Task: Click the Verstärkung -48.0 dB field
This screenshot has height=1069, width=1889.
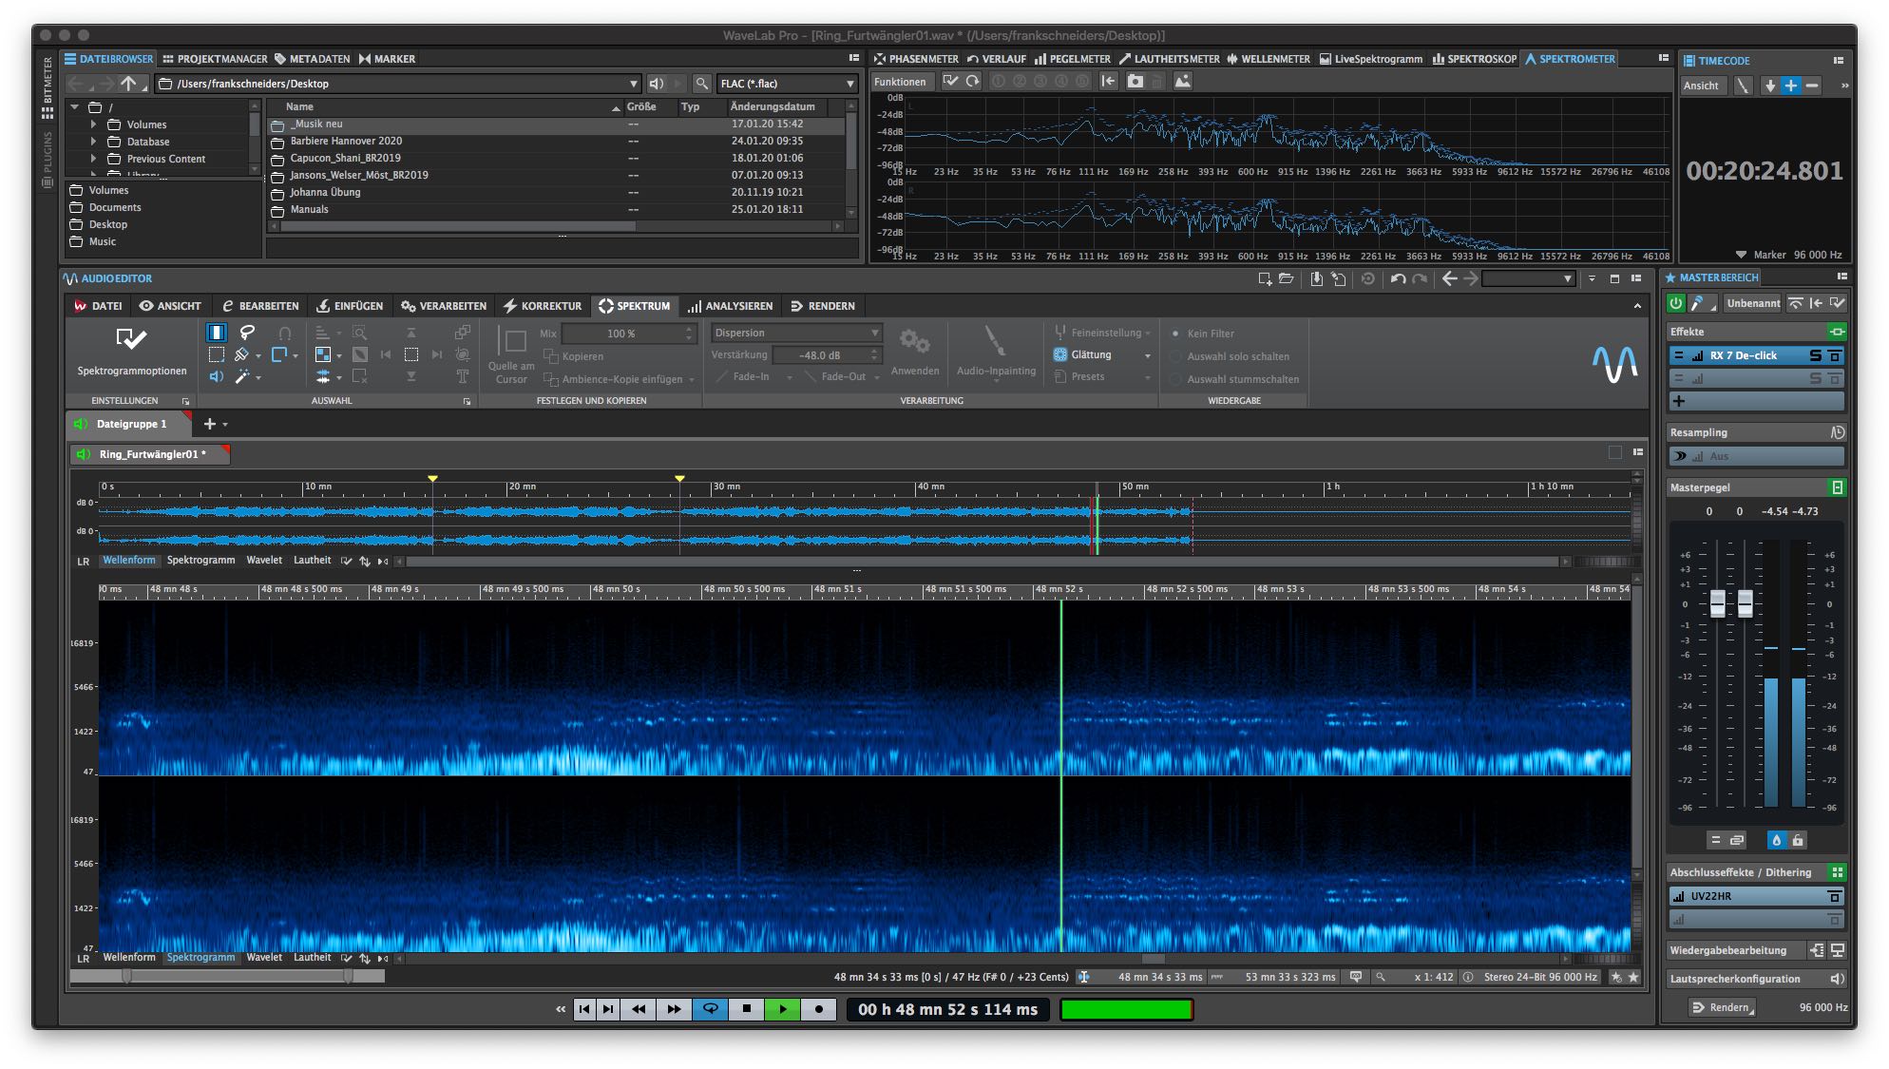Action: [828, 355]
